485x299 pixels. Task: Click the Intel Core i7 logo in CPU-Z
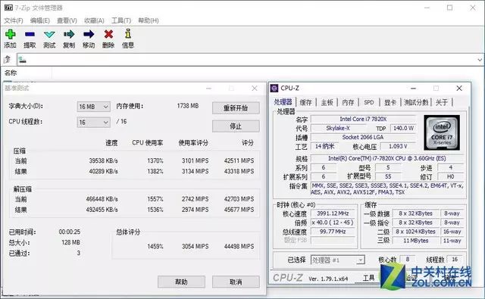[x=442, y=132]
